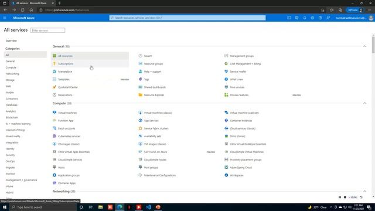Click the Azure Spring Cloud icon
The image size is (375, 211).
[x=226, y=168]
